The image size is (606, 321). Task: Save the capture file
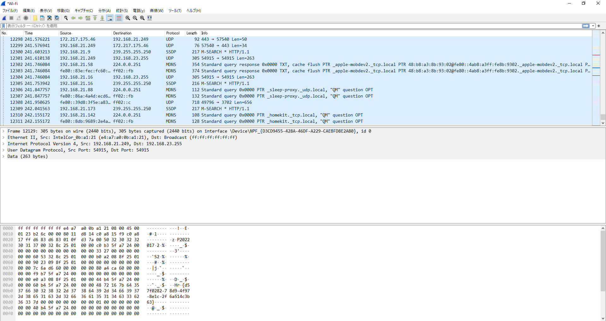click(x=42, y=18)
